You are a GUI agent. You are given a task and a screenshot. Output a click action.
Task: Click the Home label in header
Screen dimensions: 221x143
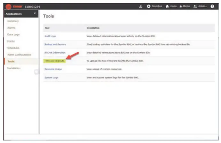pos(173,6)
